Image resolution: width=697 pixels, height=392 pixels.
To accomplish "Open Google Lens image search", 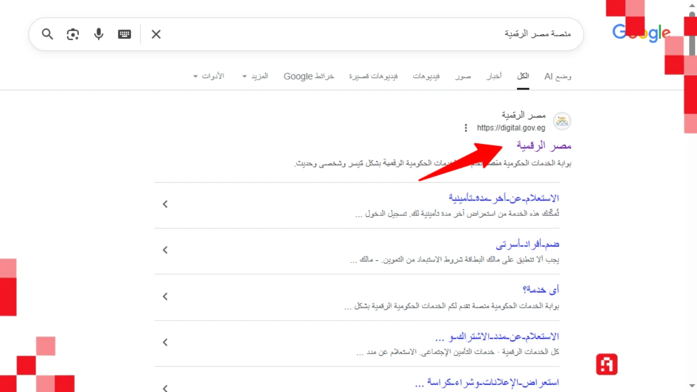I will (x=72, y=34).
